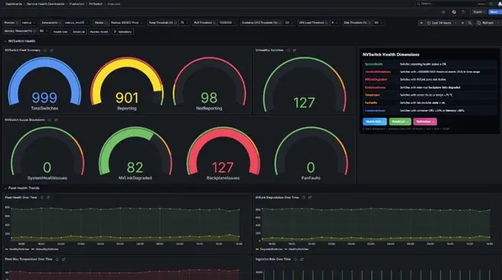Open the Grafana assistant icon in toolbar
The width and height of the screenshot is (502, 280).
tap(454, 12)
